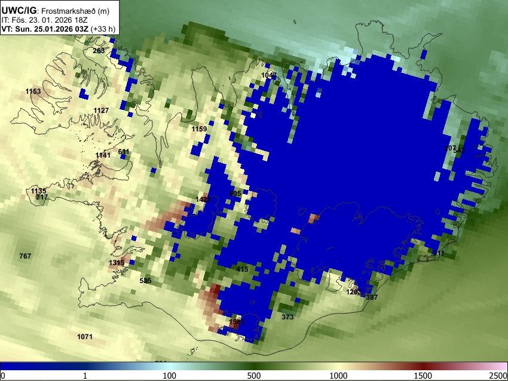Viewport: 508px width, 381px height.
Task: Click the 1127 map value label
Action: (x=101, y=110)
